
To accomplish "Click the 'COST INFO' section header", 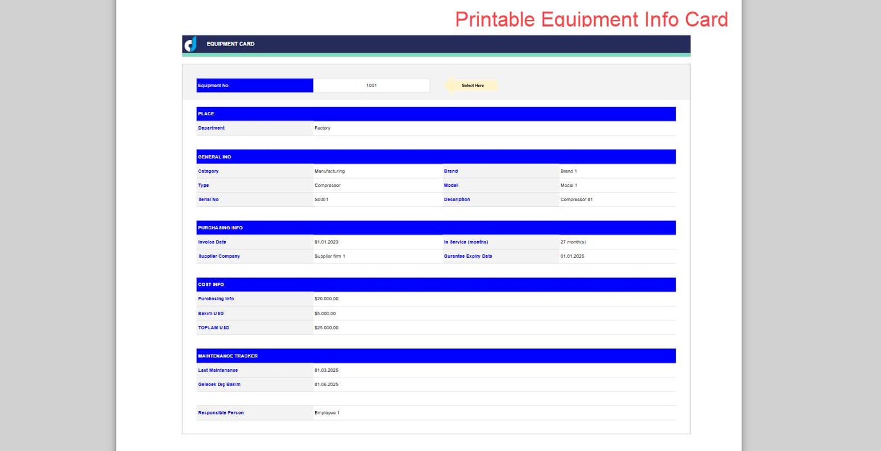I will (436, 285).
